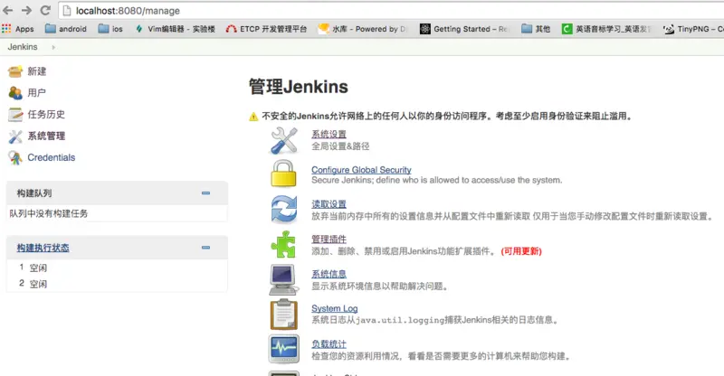Click the 管理Jenkins page heading
The height and width of the screenshot is (376, 724).
(x=299, y=86)
